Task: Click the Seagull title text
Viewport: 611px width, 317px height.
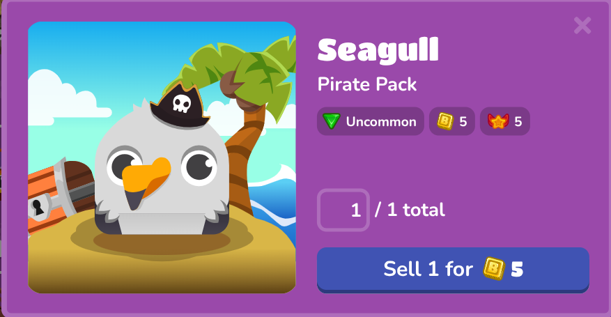Action: click(x=378, y=51)
